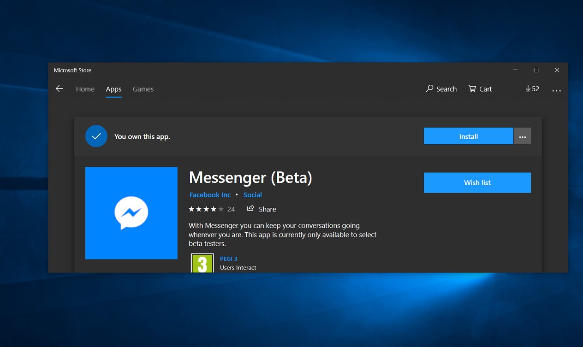Open the Facebook Inc publisher link
Image resolution: width=583 pixels, height=347 pixels.
[210, 195]
